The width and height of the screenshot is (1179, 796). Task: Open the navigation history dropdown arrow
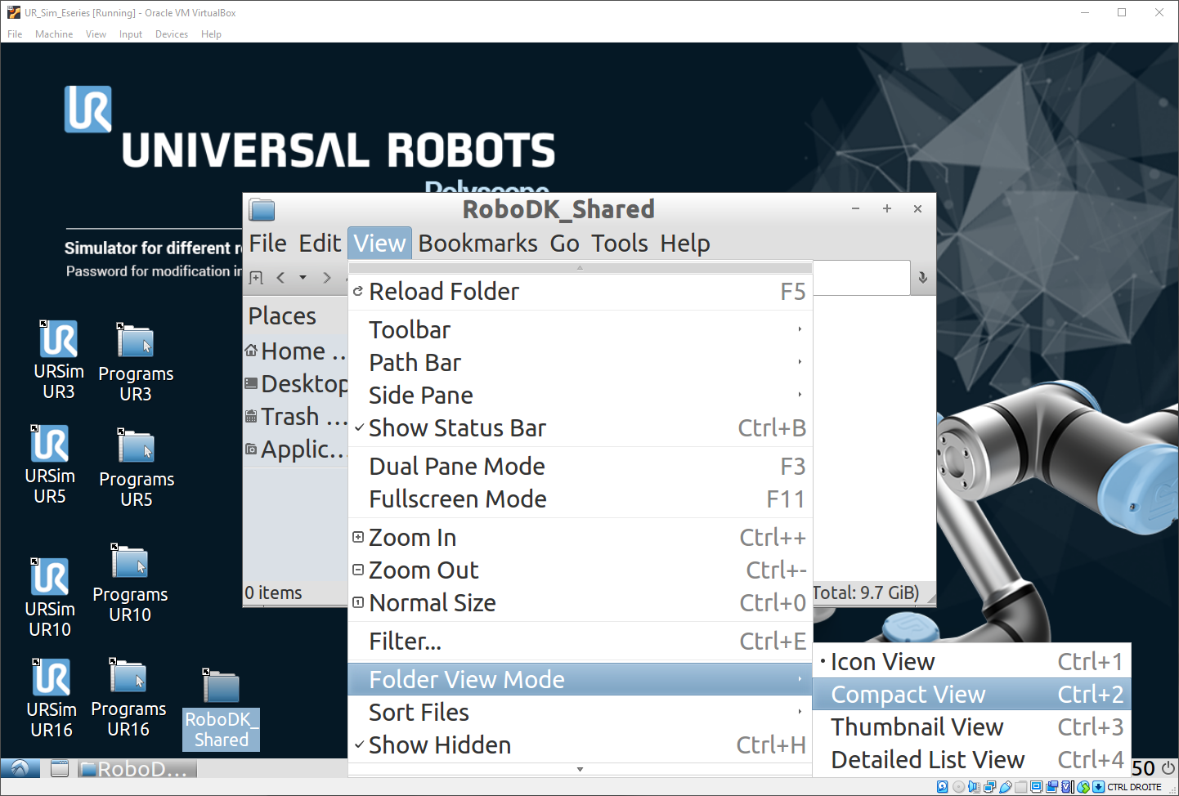[x=303, y=278]
